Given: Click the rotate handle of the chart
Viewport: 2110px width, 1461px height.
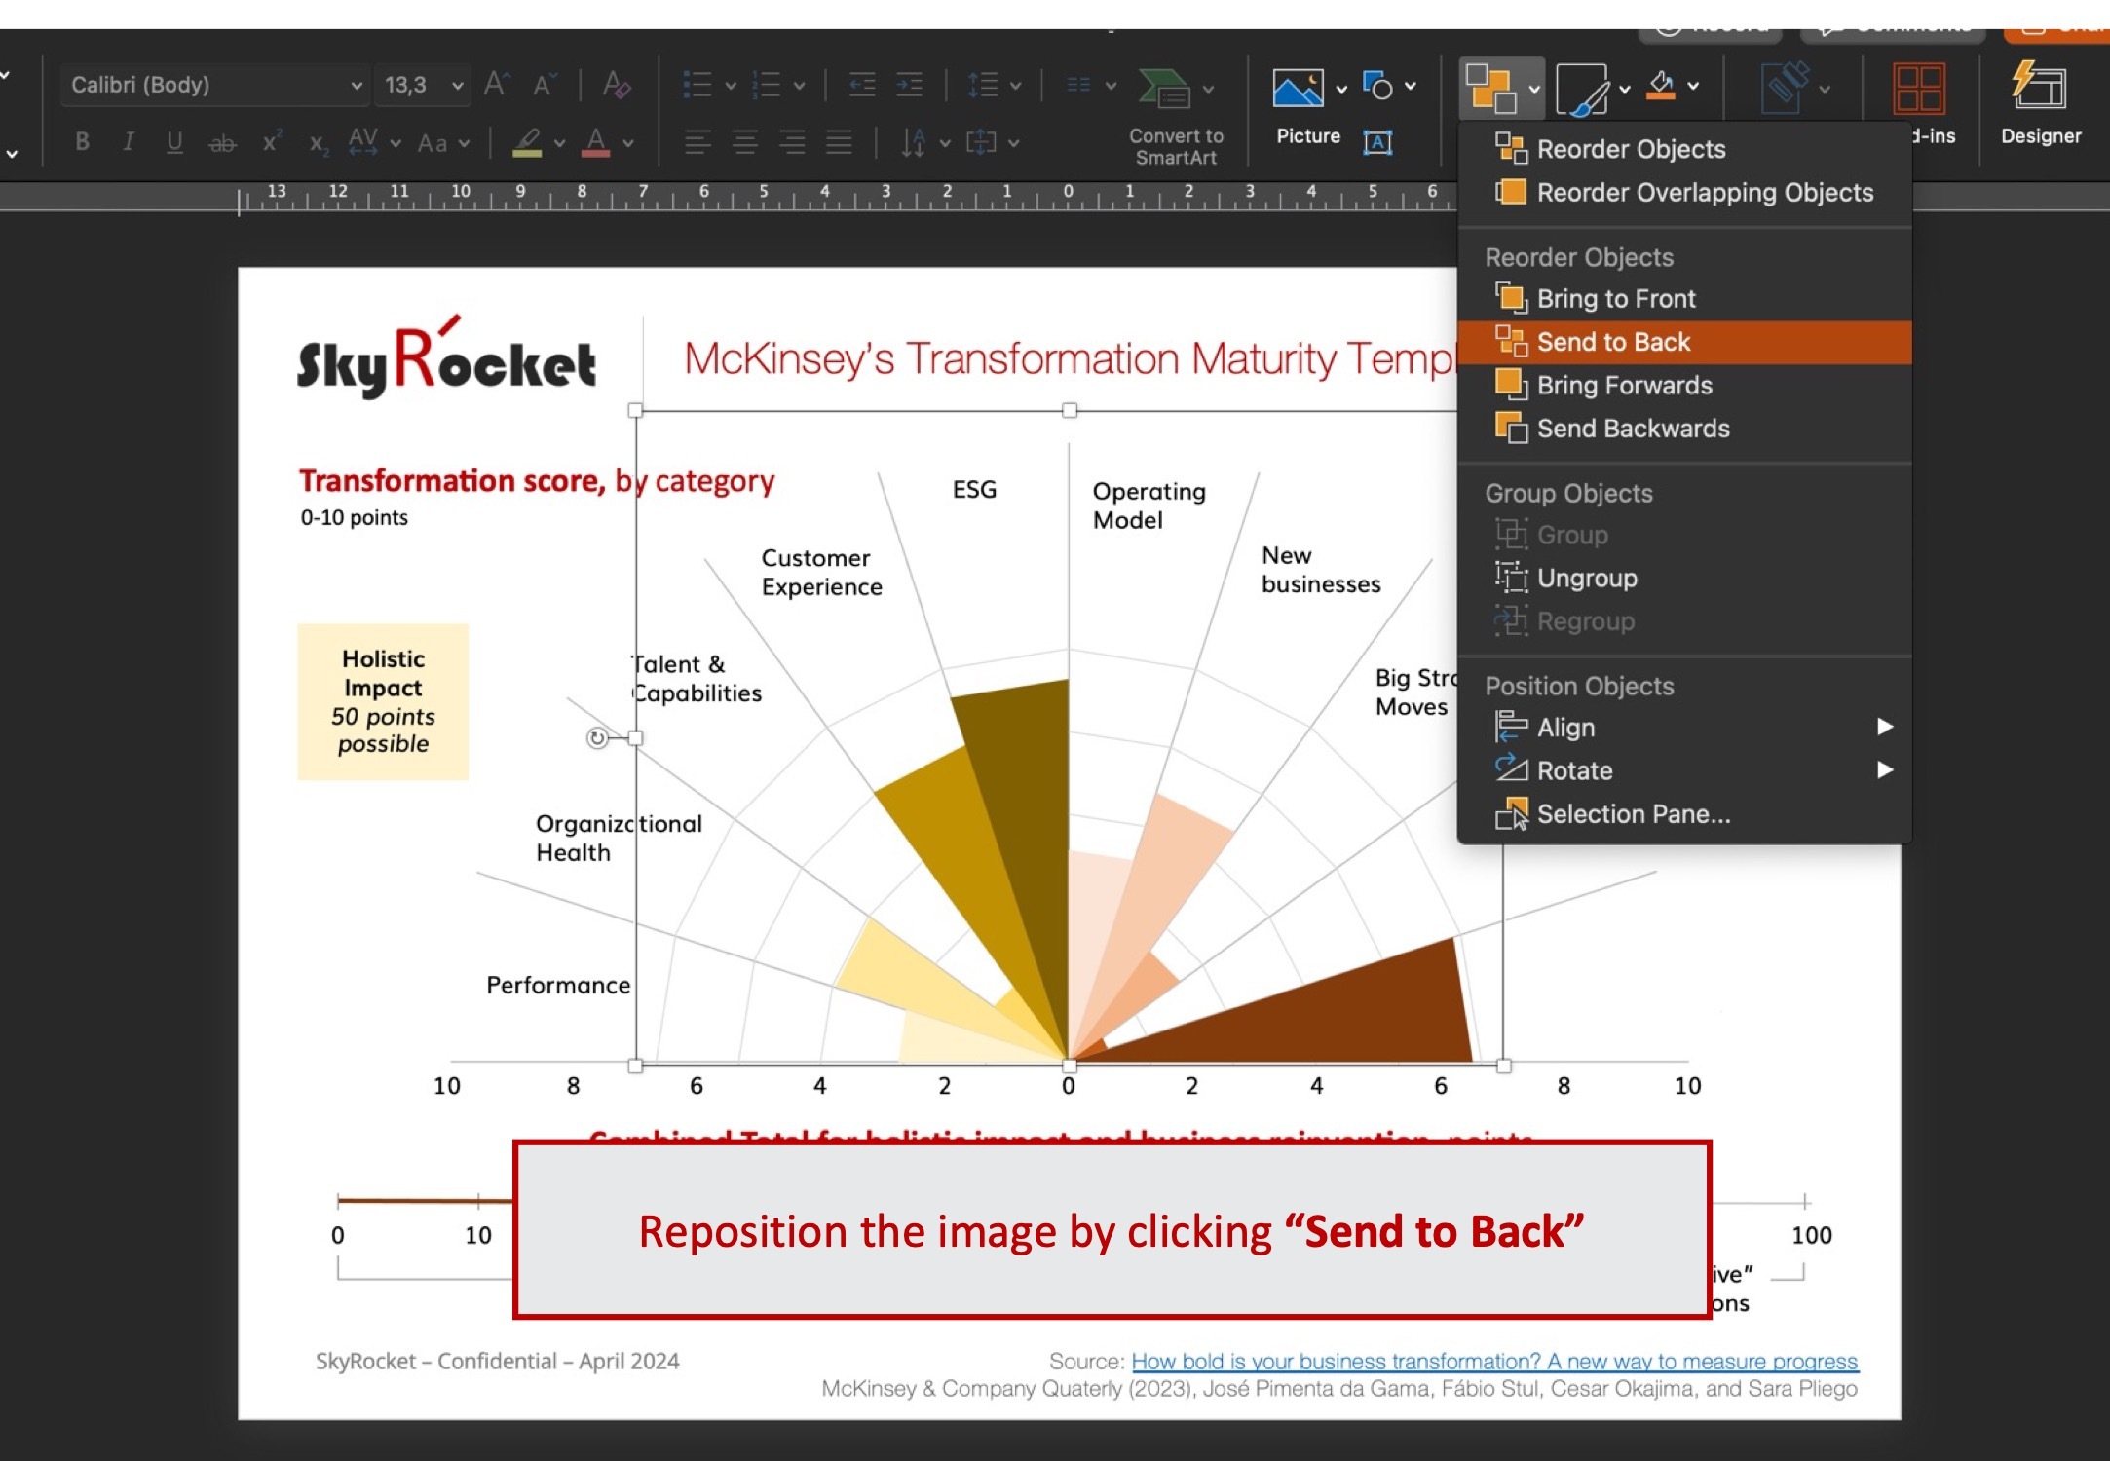Looking at the screenshot, I should coord(597,738).
